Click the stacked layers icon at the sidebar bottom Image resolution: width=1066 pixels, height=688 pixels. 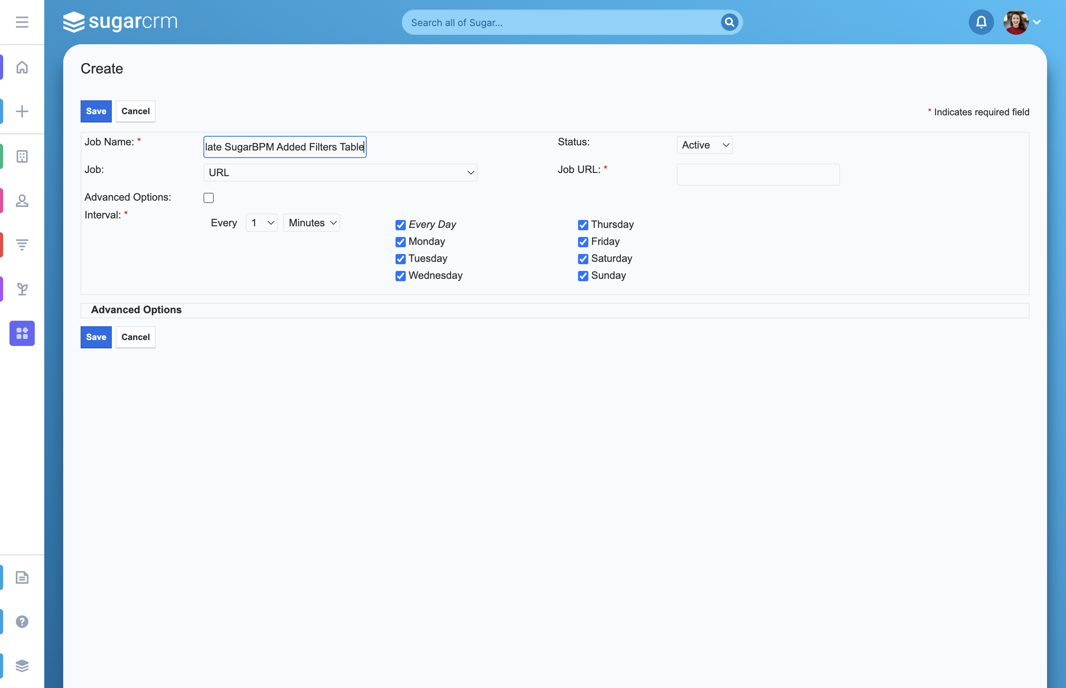(x=22, y=665)
